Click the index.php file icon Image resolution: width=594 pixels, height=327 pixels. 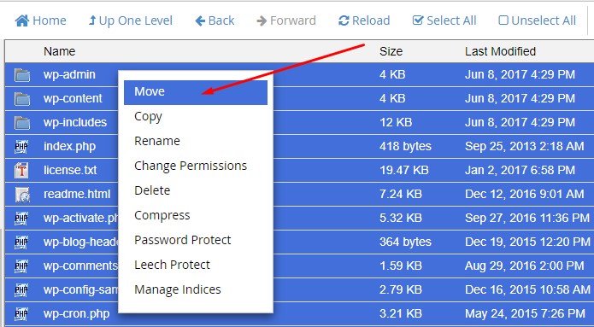pyautogui.click(x=21, y=147)
